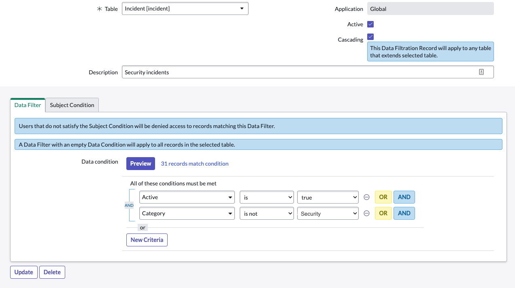Open the 'true' value dropdown
The width and height of the screenshot is (515, 288).
(x=328, y=197)
